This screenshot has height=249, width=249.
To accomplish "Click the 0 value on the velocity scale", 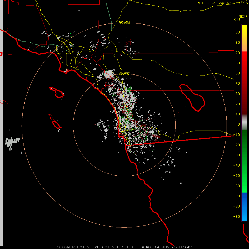I will [239, 124].
